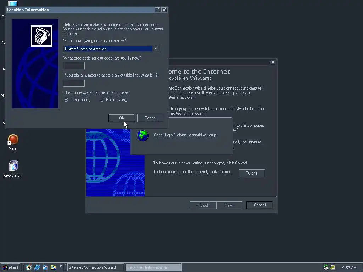Select the Location Information taskbar button

point(153,268)
